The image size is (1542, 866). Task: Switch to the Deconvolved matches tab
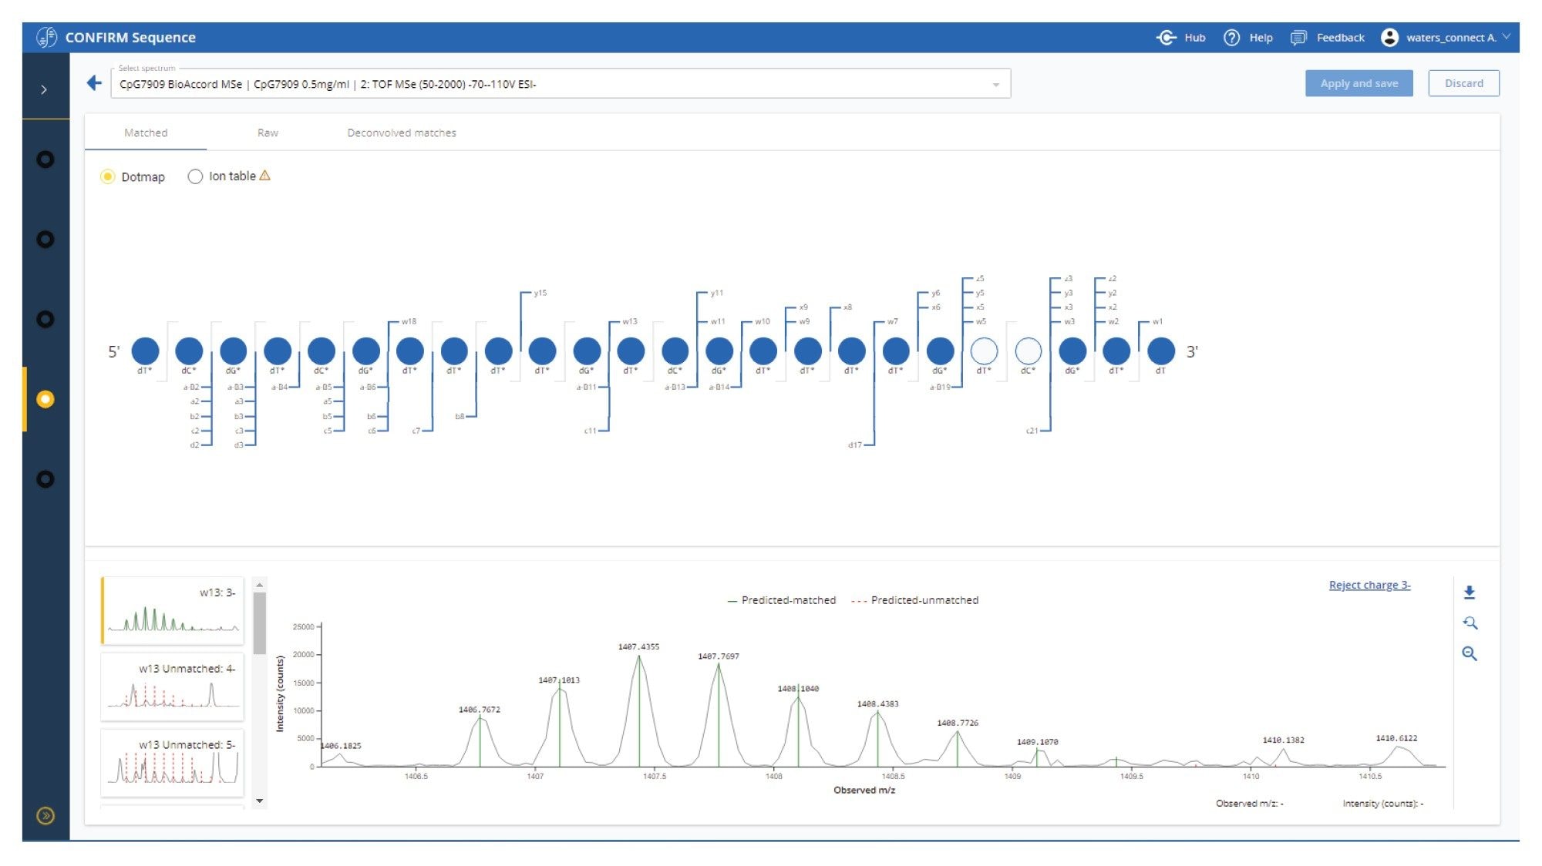402,133
